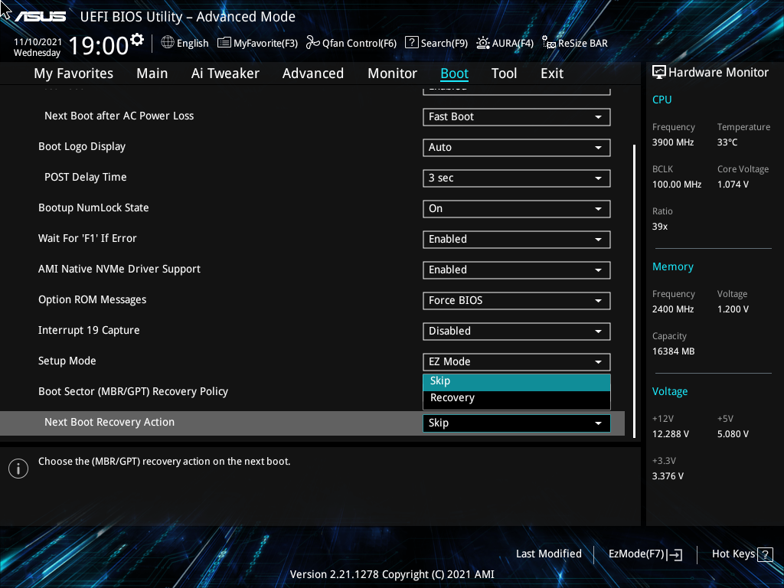Click 5.080 V voltage reading

pos(733,434)
